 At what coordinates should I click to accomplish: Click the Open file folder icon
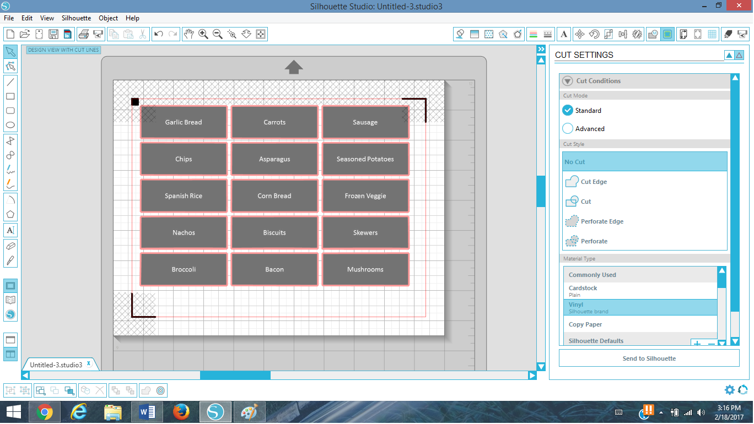coord(25,34)
